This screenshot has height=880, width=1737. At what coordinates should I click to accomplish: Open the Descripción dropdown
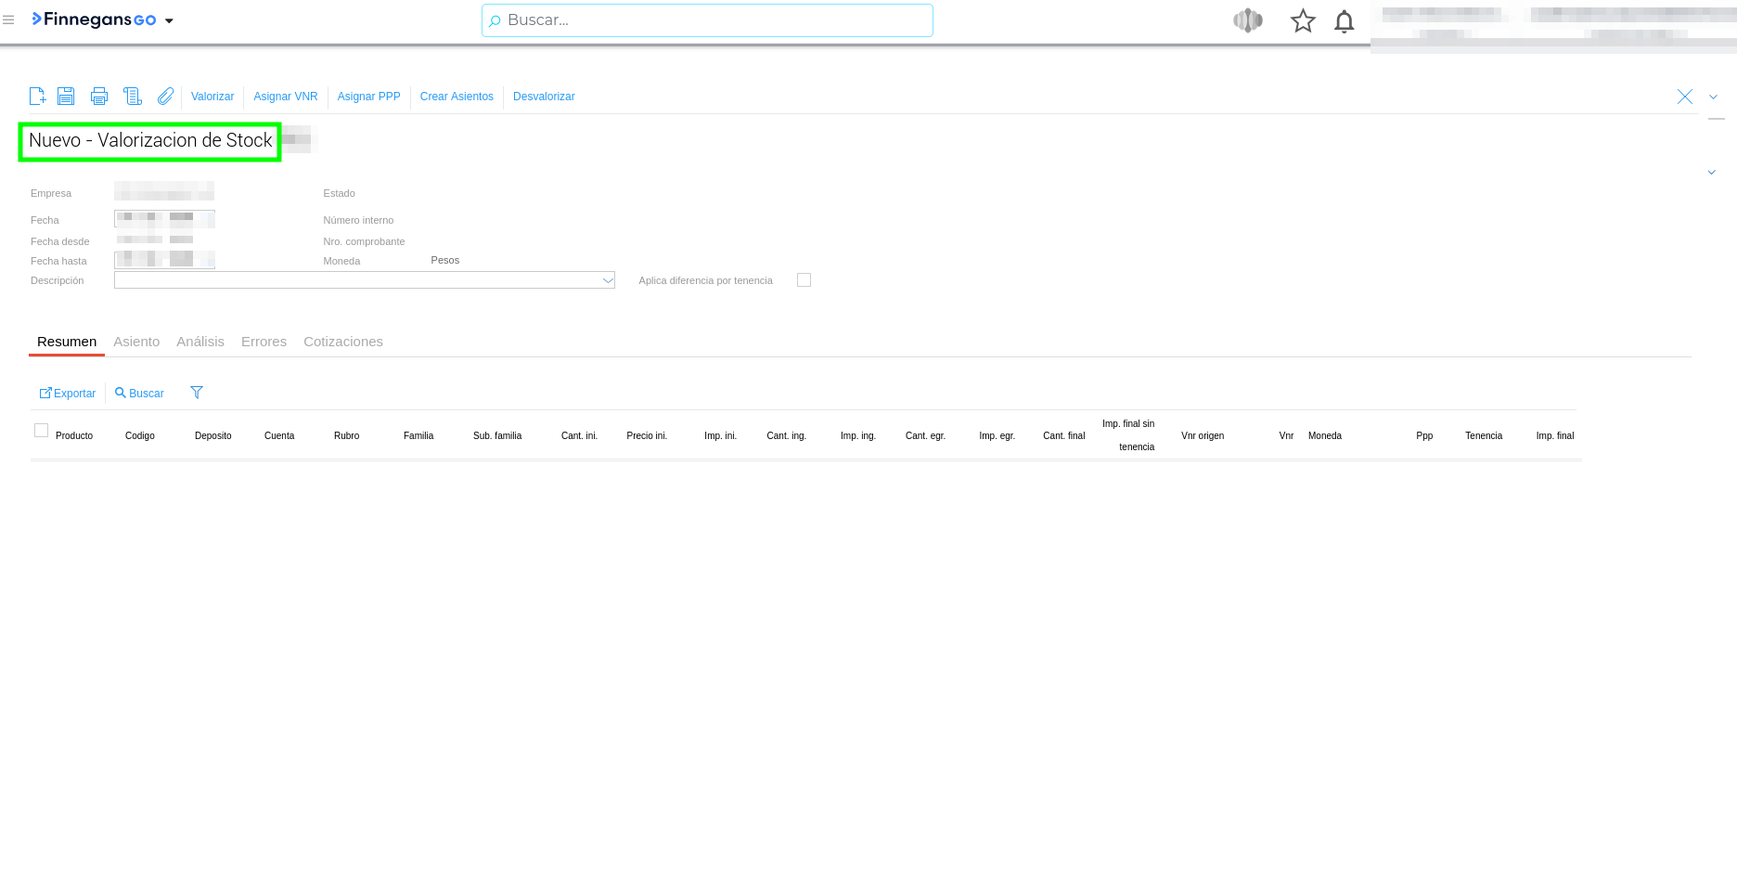[608, 280]
